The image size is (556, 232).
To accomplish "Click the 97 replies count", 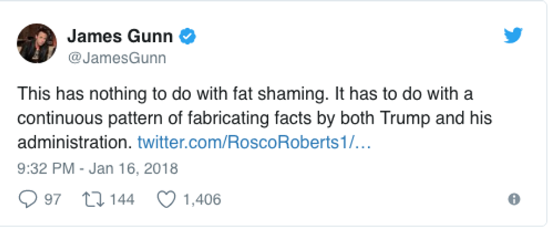I will (x=52, y=199).
